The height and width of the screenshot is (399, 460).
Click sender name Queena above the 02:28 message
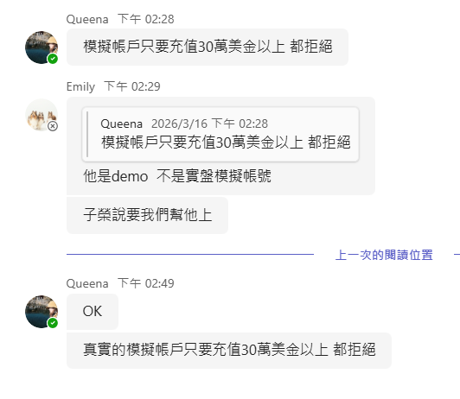87,19
